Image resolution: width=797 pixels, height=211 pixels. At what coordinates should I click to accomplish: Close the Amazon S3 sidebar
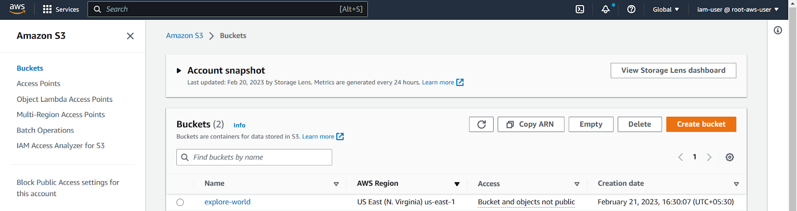[130, 36]
